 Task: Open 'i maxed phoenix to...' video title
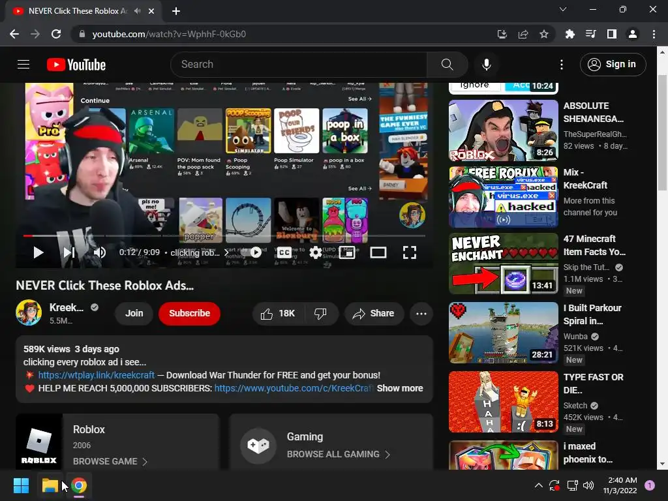(588, 453)
